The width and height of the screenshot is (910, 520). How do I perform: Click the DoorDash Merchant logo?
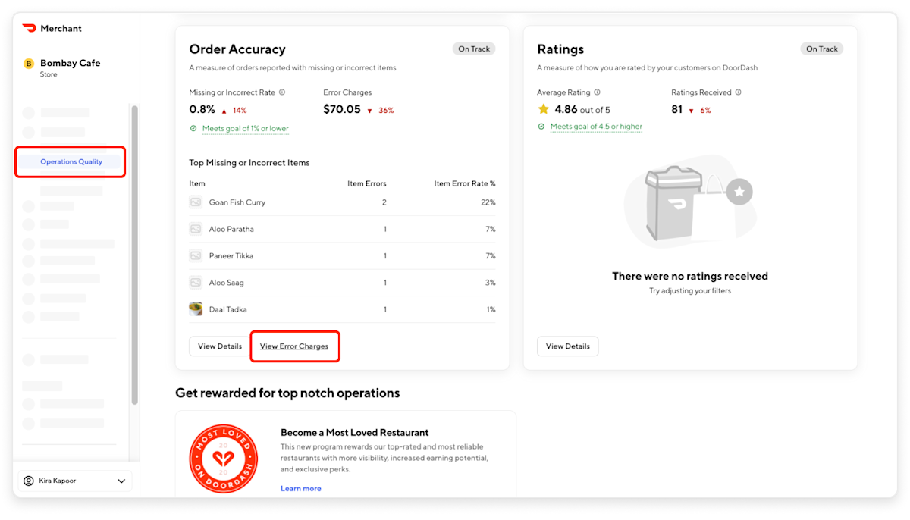52,28
